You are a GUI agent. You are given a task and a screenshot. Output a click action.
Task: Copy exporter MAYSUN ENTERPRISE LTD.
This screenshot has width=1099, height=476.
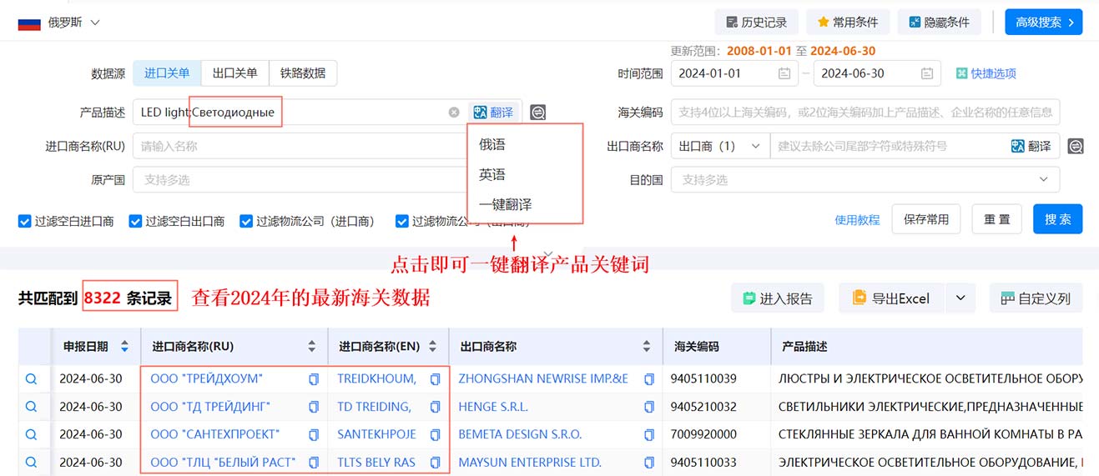click(649, 462)
